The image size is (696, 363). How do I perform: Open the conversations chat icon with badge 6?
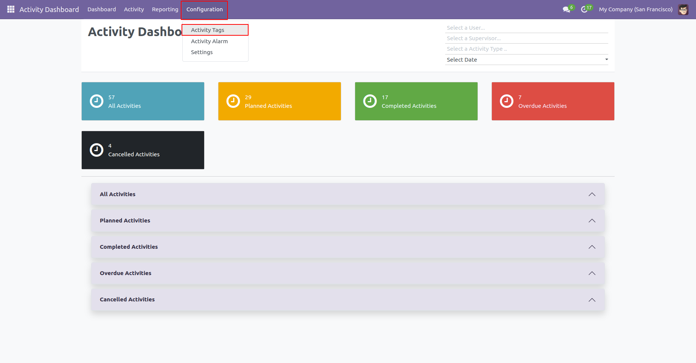[x=568, y=9]
